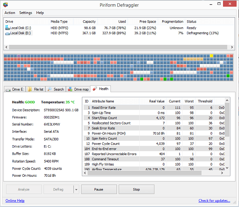Select the Spin Retry Count row
Screen dimensions: 239x207
(x=154, y=138)
